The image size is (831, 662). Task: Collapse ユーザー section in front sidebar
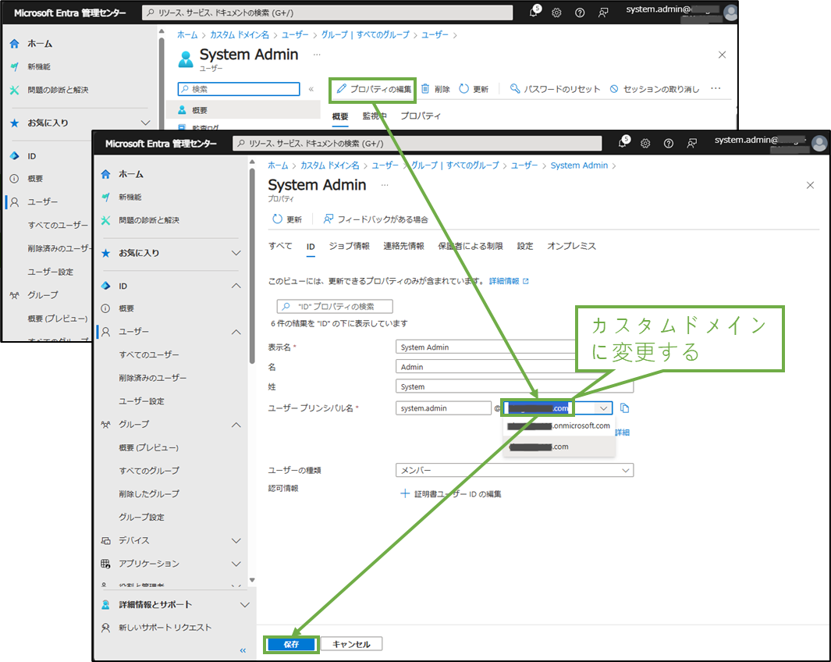[x=236, y=332]
